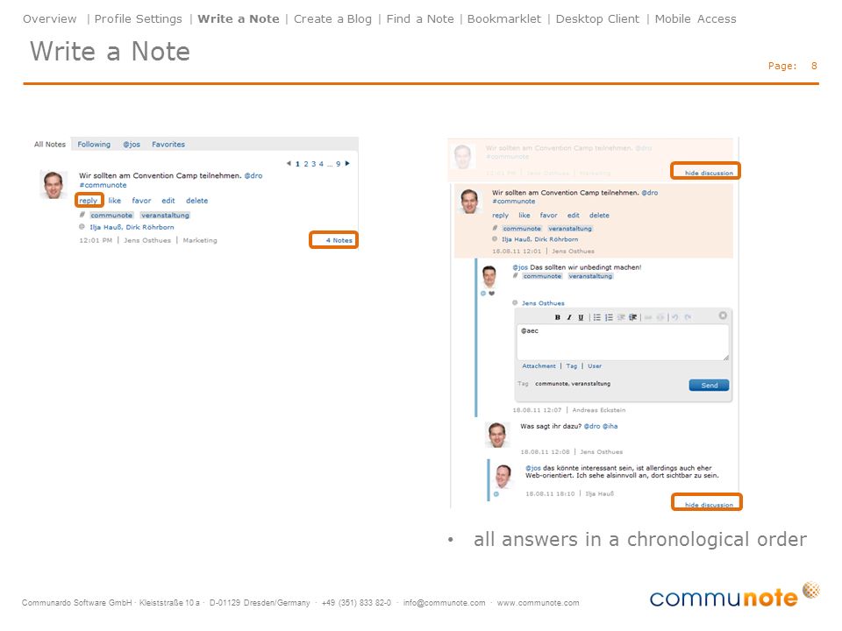Click the Marketing link on left note
This screenshot has height=631, width=842.
(x=200, y=240)
